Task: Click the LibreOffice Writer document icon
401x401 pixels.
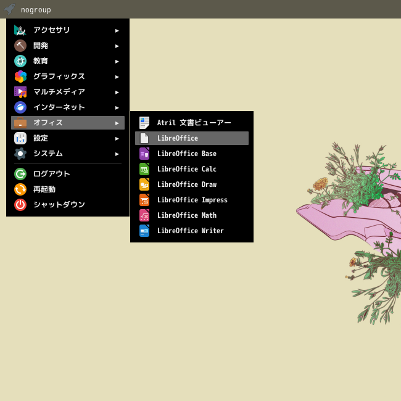Action: point(144,231)
